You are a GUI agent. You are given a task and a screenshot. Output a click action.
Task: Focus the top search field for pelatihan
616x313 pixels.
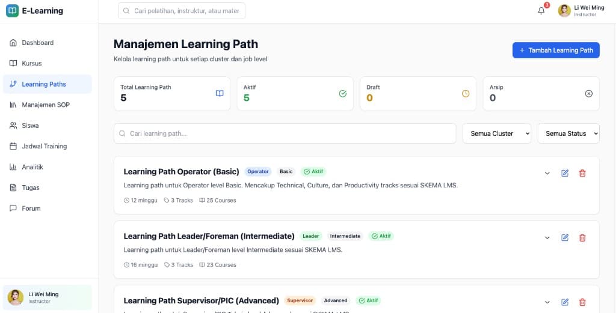click(182, 11)
